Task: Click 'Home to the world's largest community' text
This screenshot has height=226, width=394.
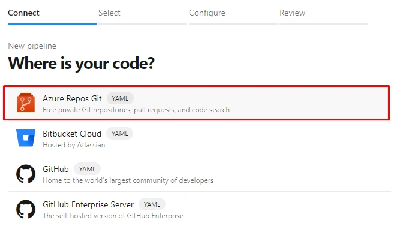Action: tap(128, 180)
